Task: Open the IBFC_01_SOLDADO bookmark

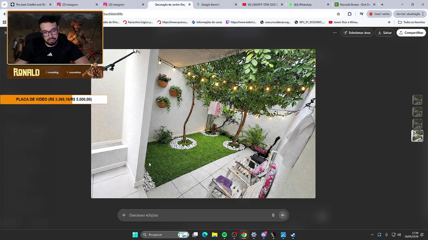Action: pos(310,22)
